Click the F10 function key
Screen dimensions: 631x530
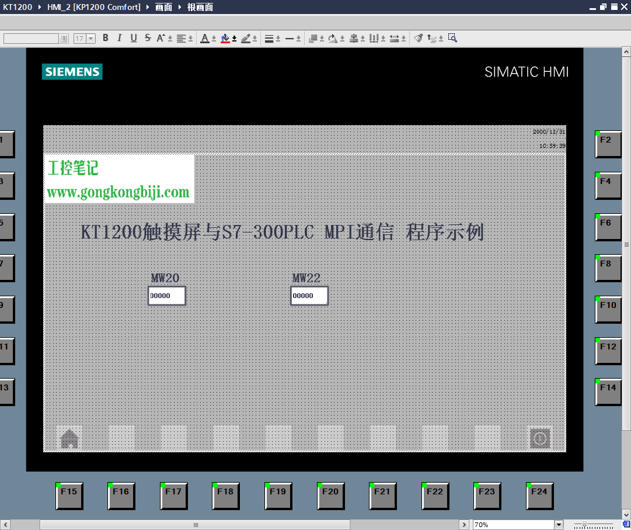click(x=608, y=309)
